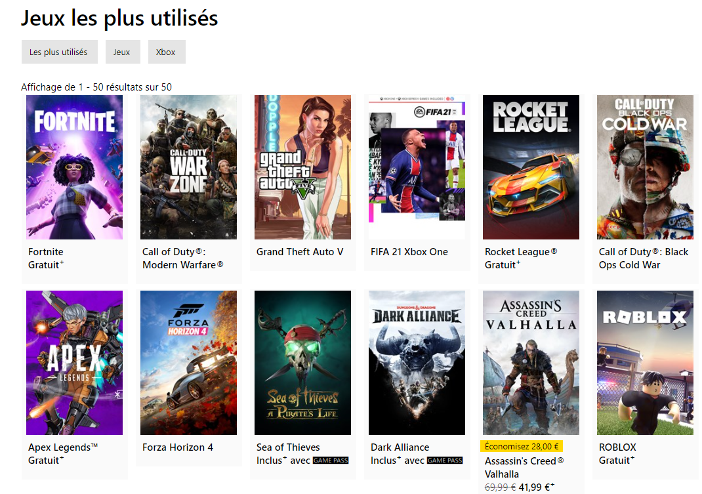This screenshot has height=494, width=702.
Task: Click 'Call of Duty®: Modern Warfare®' title
Action: pos(182,258)
